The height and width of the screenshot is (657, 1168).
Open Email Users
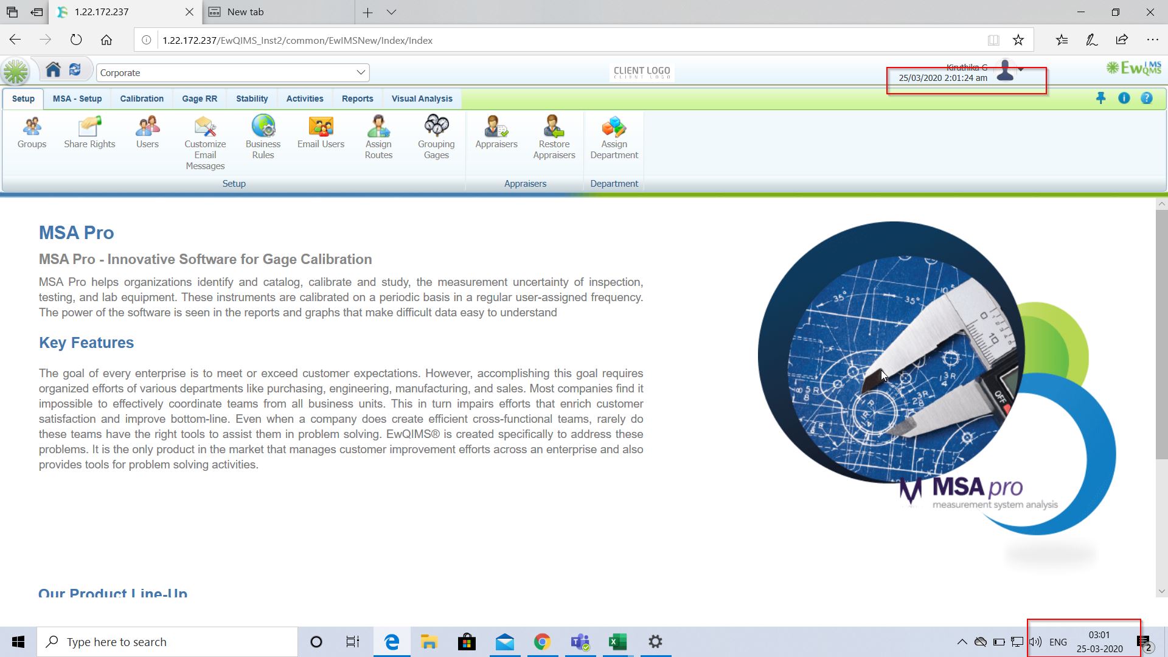(x=321, y=132)
